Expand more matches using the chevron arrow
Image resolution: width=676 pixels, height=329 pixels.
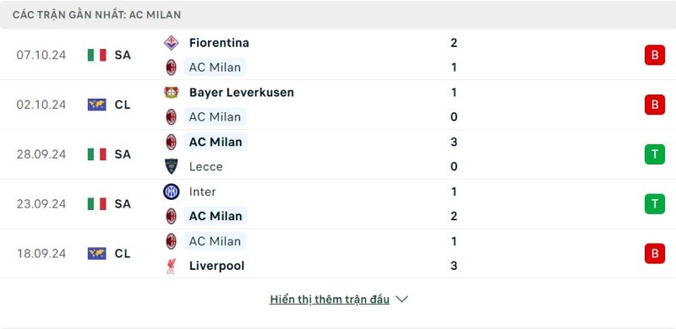(402, 299)
